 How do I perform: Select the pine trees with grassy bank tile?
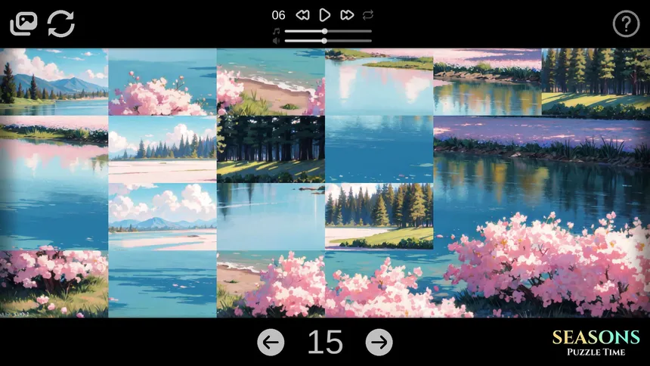coord(379,216)
